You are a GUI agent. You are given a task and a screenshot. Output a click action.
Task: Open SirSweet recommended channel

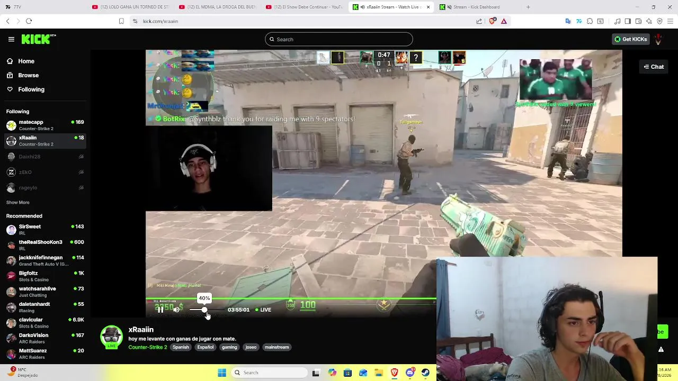[x=45, y=230]
